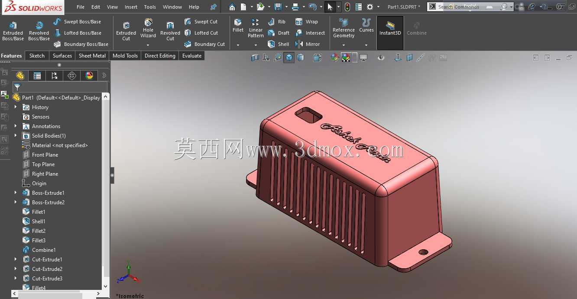577x299 pixels.
Task: Open the Curves tool
Action: 366,26
